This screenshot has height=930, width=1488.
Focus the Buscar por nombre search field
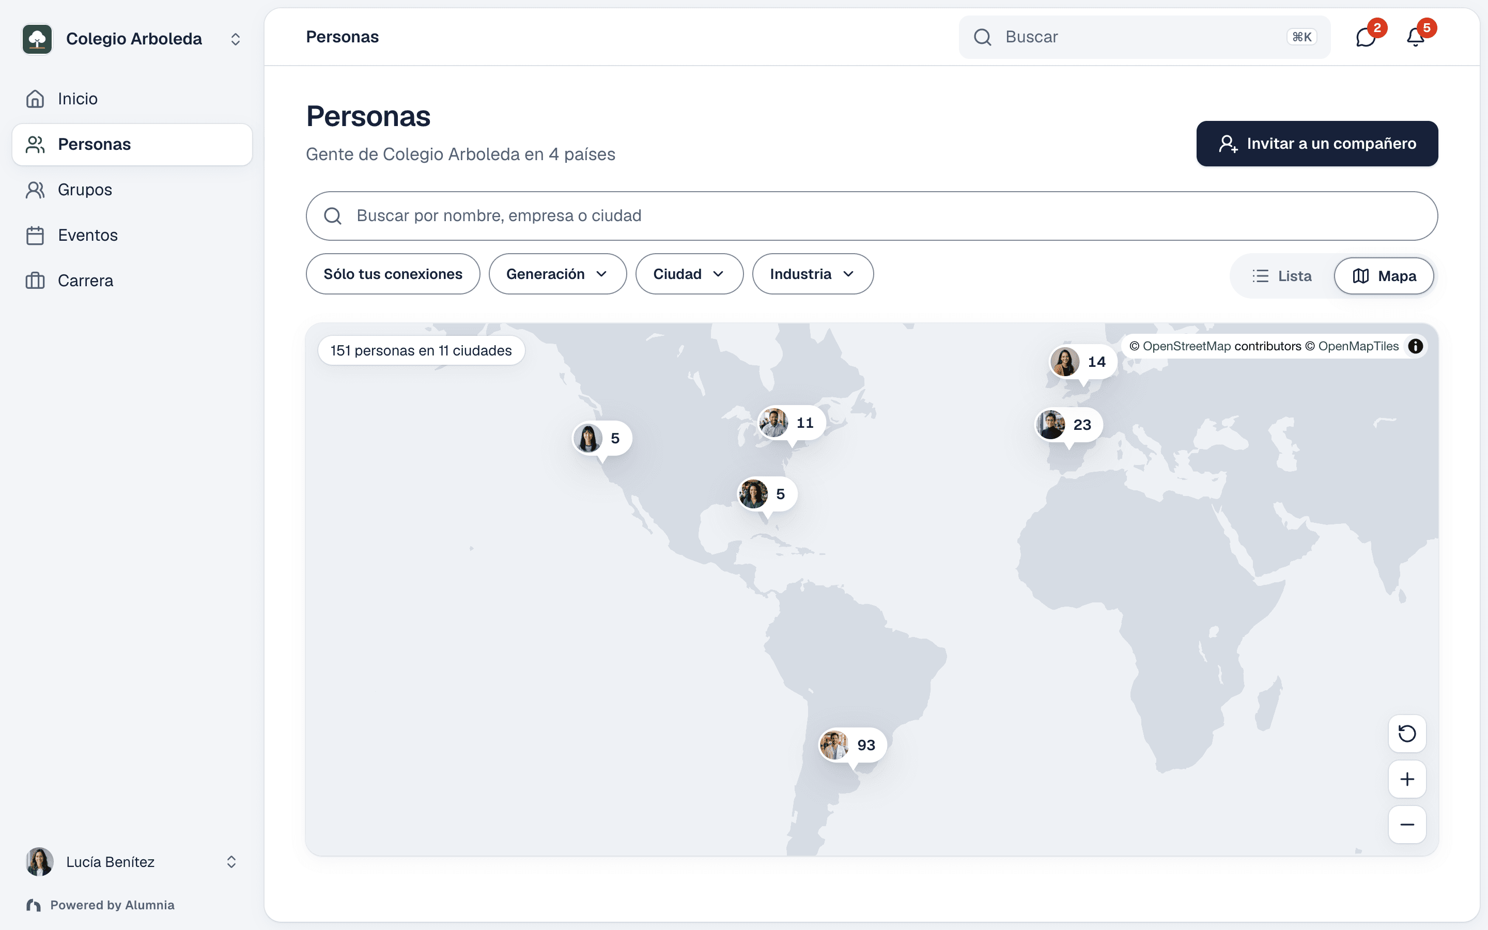pyautogui.click(x=871, y=216)
